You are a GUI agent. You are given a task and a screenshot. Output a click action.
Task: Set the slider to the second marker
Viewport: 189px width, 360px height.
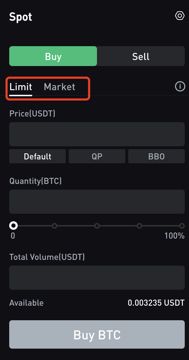point(54,226)
